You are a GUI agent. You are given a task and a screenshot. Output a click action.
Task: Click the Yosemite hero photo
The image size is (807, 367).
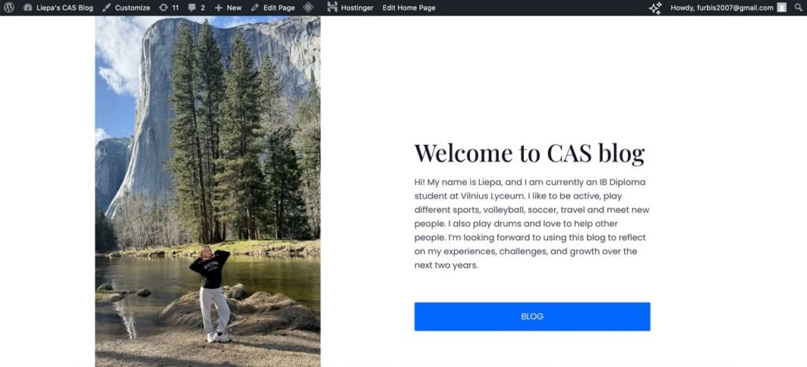click(x=208, y=191)
